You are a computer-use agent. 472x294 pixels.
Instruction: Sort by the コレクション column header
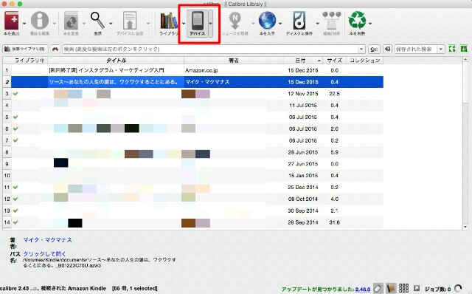coord(364,61)
